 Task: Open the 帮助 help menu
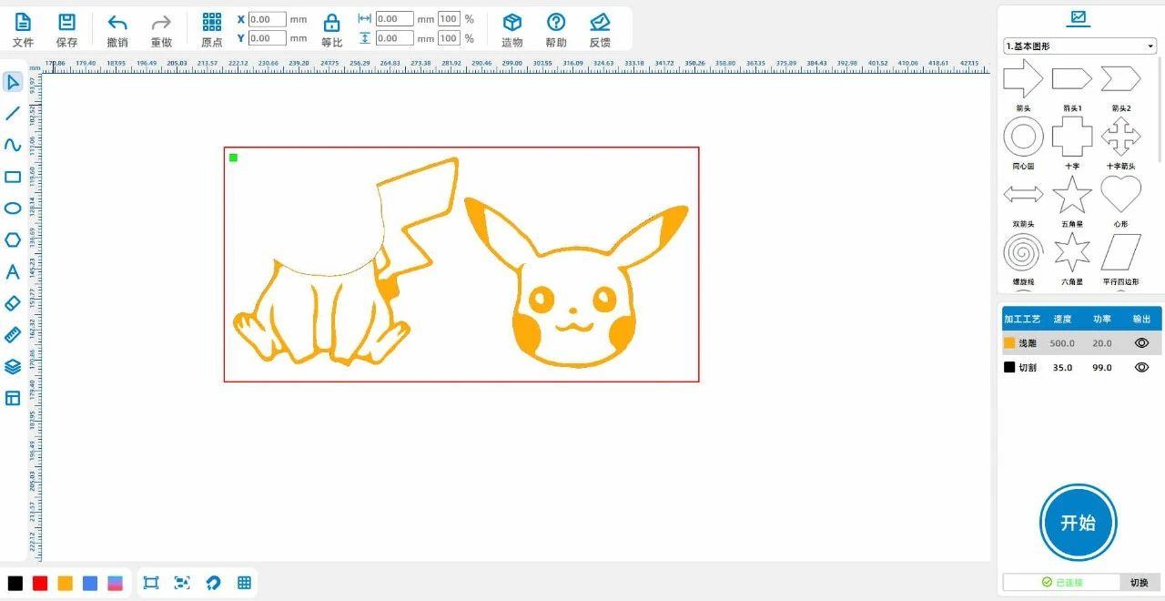555,29
